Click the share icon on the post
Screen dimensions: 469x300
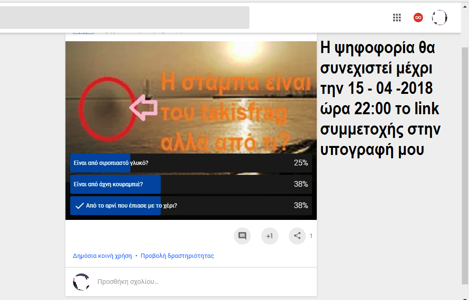297,236
